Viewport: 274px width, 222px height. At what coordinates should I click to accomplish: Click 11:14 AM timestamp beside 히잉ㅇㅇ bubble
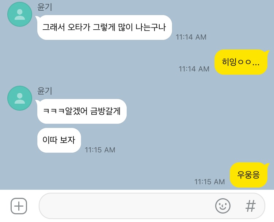[194, 69]
